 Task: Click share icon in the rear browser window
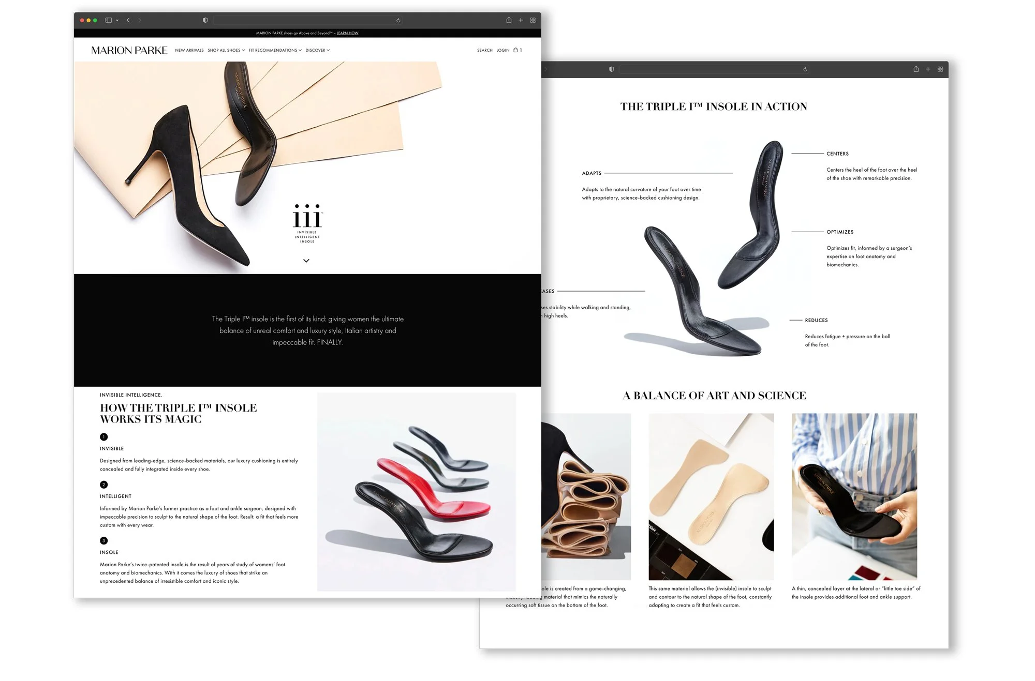916,69
